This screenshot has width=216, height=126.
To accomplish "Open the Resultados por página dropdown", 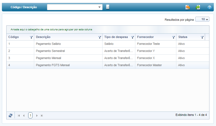I will 202,20.
